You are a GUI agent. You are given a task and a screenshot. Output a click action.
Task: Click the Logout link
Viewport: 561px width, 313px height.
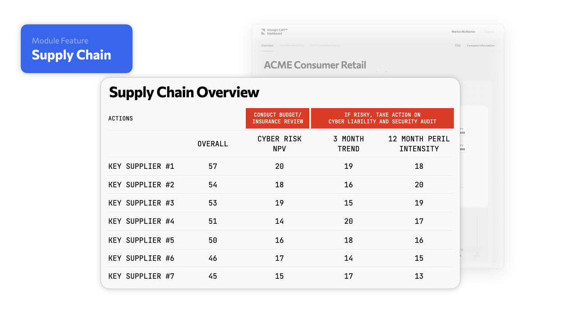tap(489, 32)
